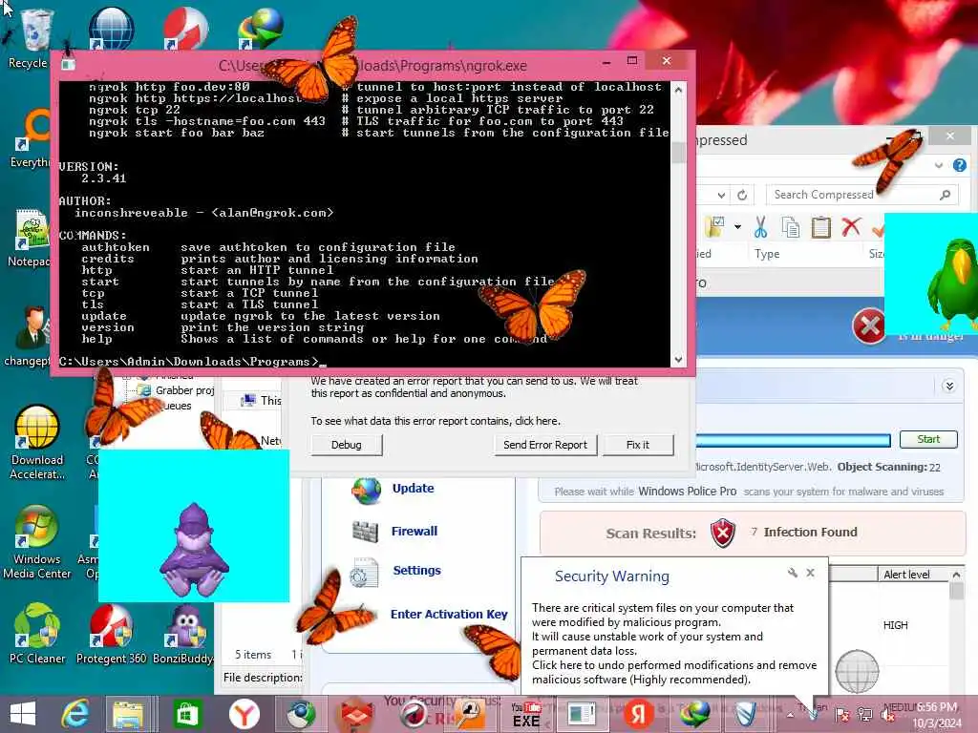Viewport: 978px width, 733px height.
Task: Click the Debug button in error report
Action: coord(346,445)
